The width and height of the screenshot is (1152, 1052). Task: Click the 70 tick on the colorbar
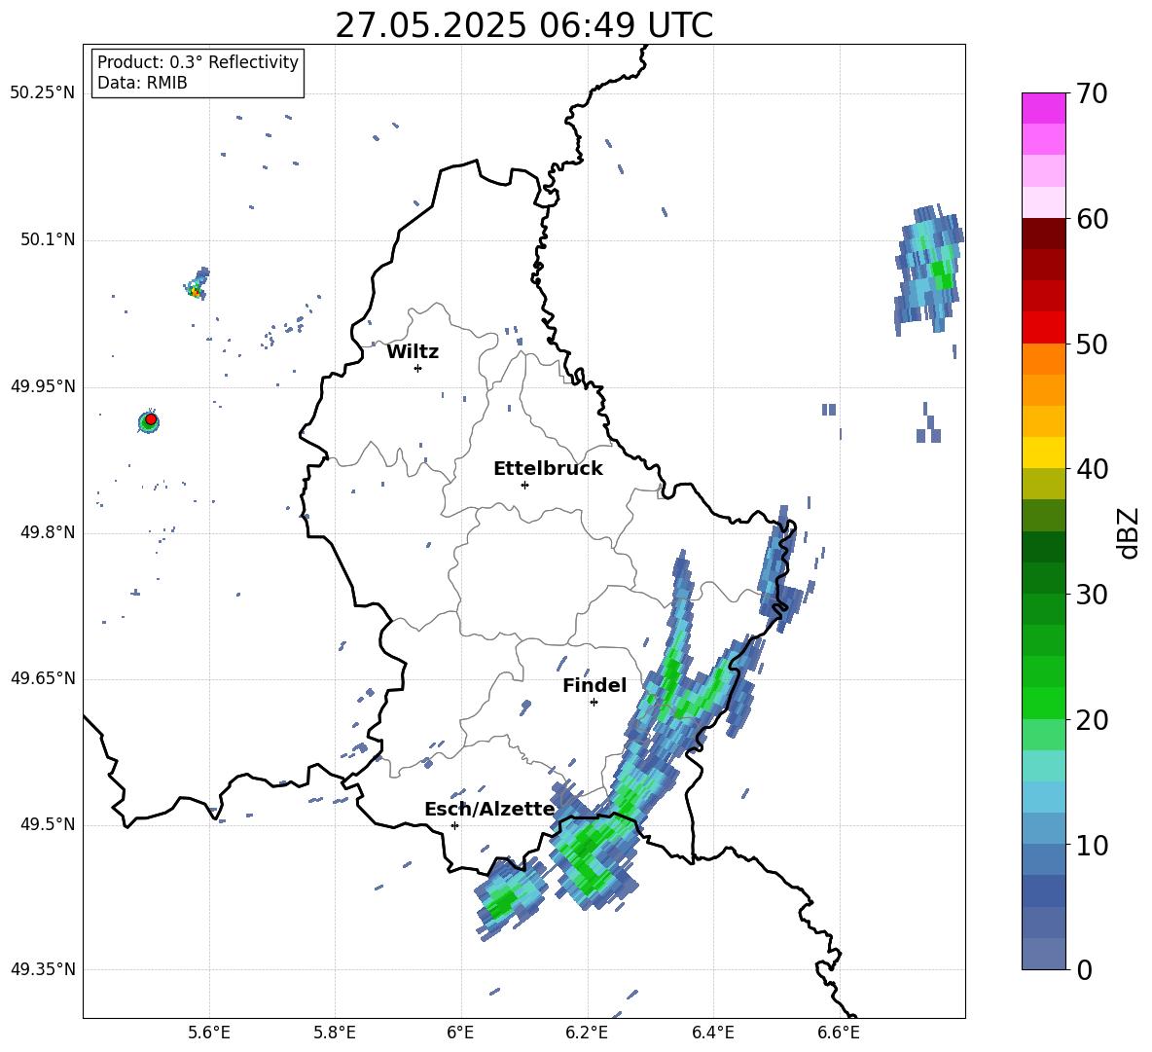click(1092, 93)
